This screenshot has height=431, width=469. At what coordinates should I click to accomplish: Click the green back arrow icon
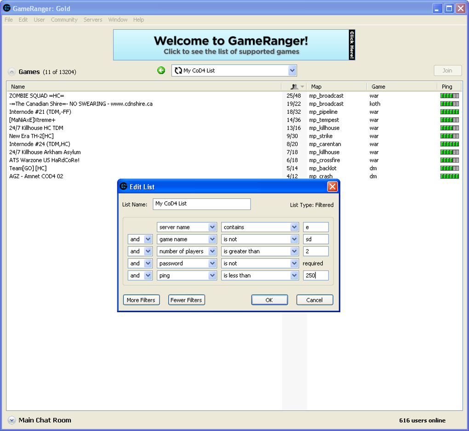click(161, 70)
